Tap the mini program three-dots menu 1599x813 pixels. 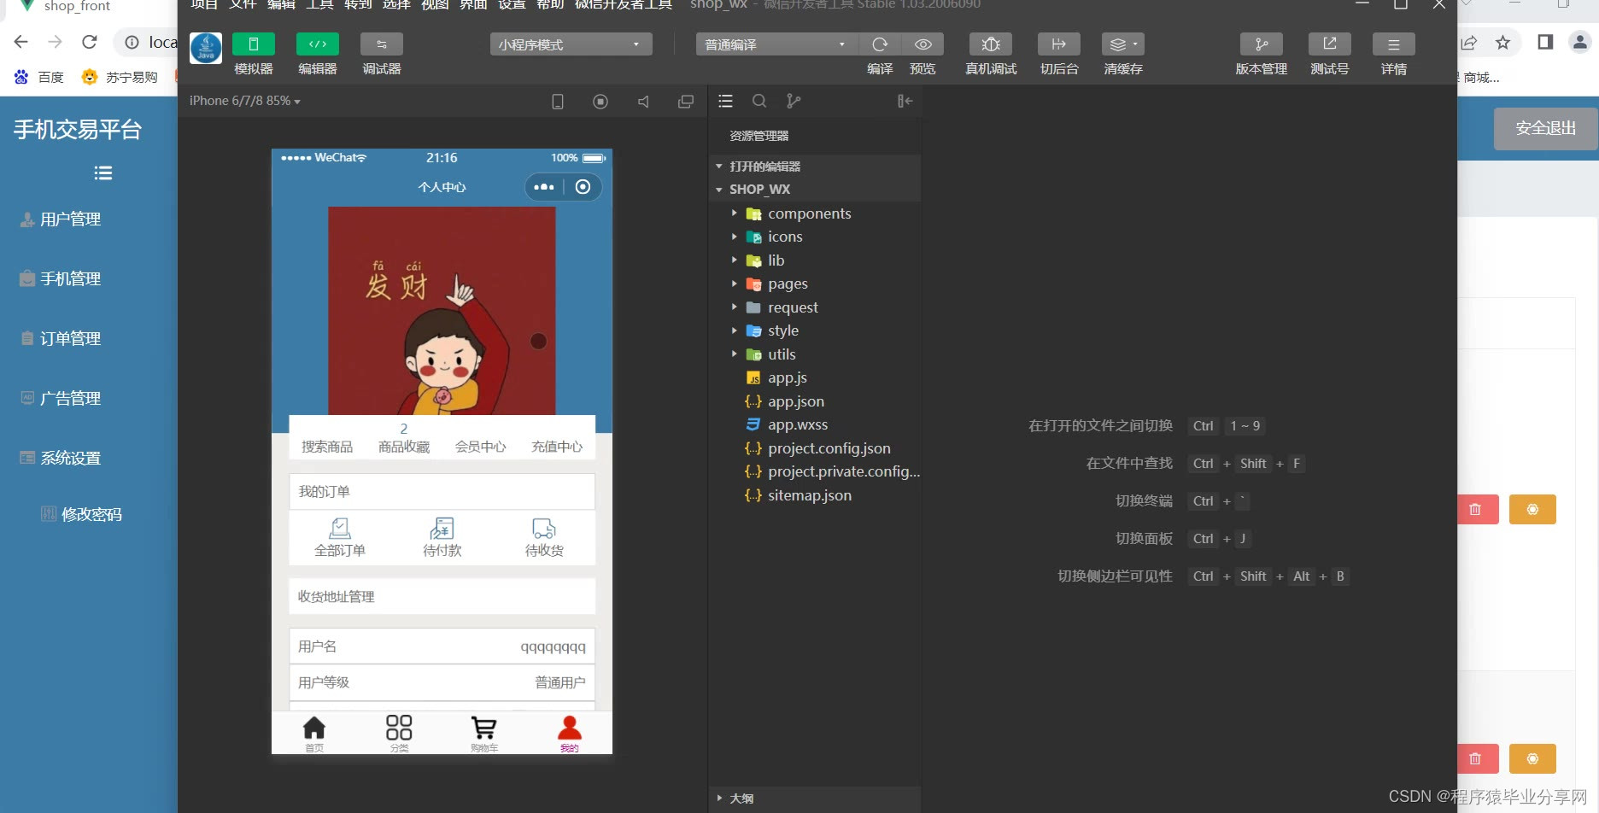click(544, 187)
